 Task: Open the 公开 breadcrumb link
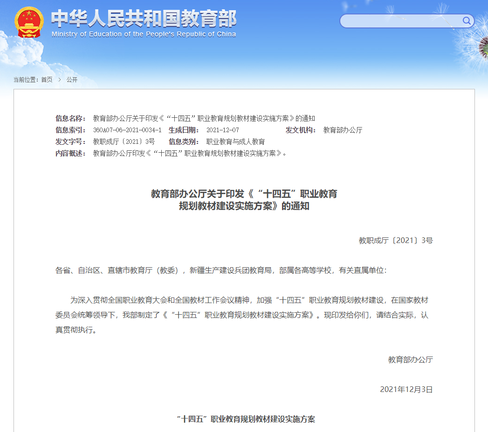(x=72, y=80)
